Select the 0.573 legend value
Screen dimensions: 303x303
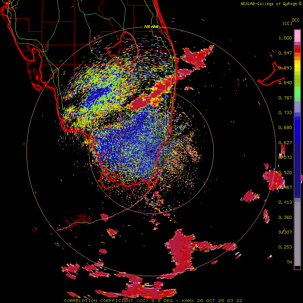[285, 158]
